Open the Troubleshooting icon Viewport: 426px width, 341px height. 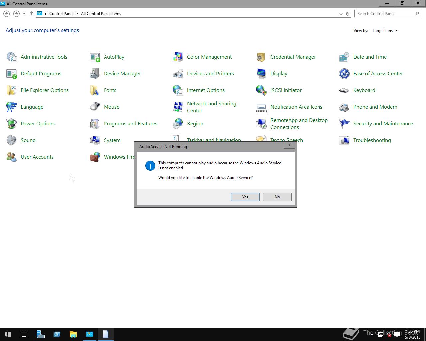point(344,140)
